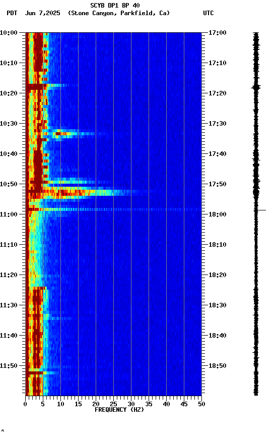The width and height of the screenshot is (278, 436).
Task: Click the PDT time label 10:30
Action: point(9,124)
